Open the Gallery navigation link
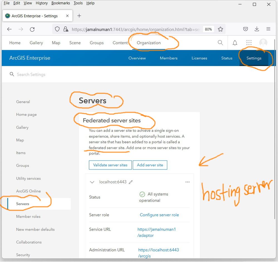 click(x=36, y=43)
